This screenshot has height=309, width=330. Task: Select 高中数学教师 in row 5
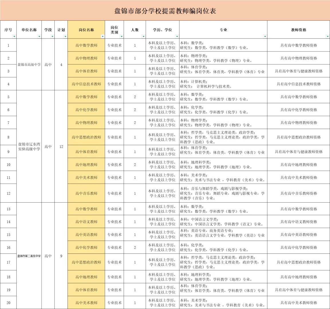tap(86, 97)
